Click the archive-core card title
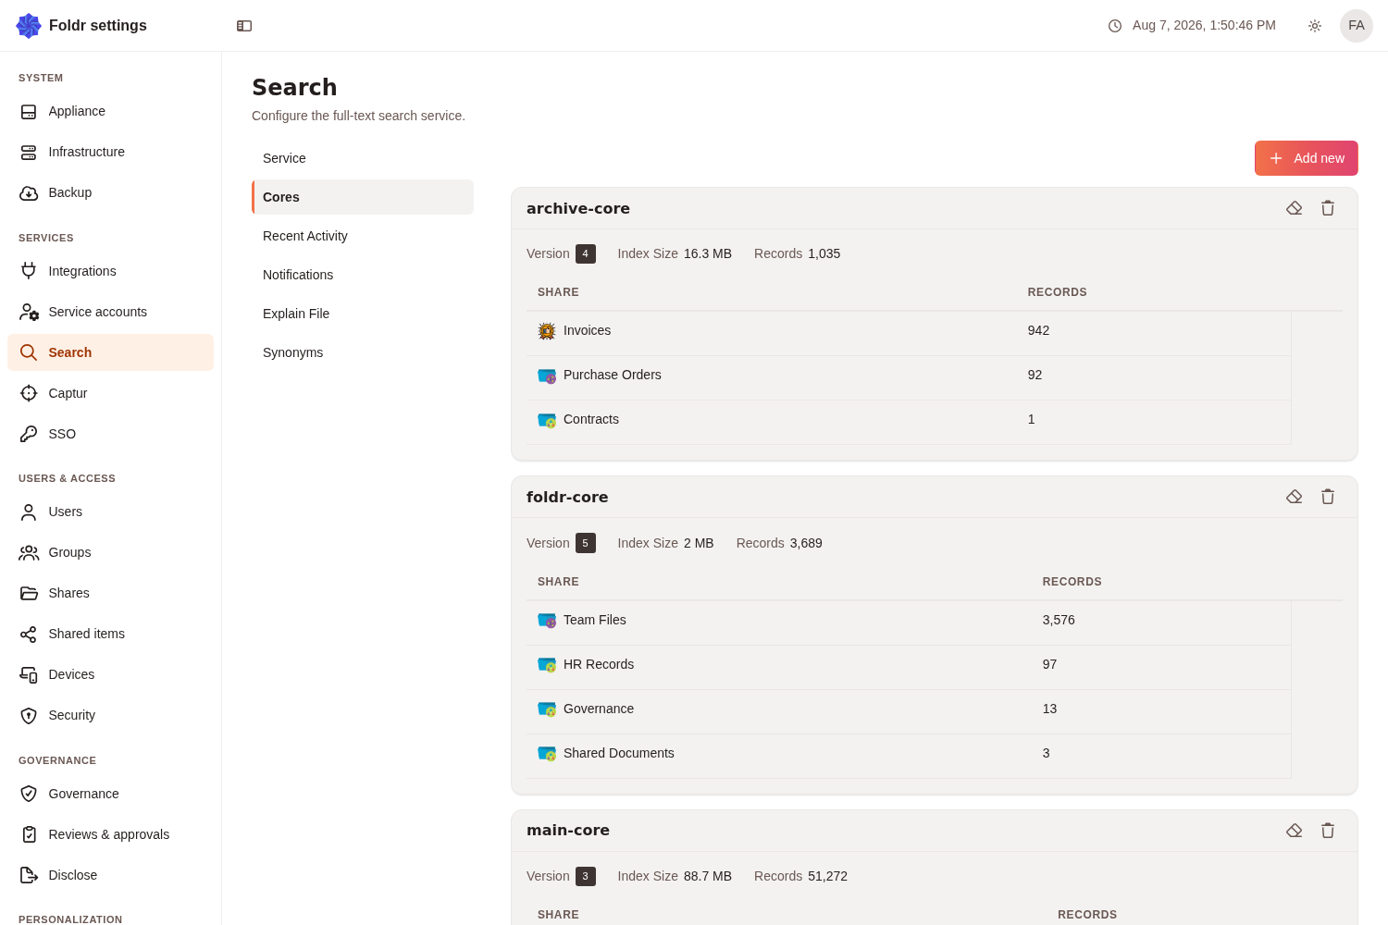1388x925 pixels. coord(578,208)
